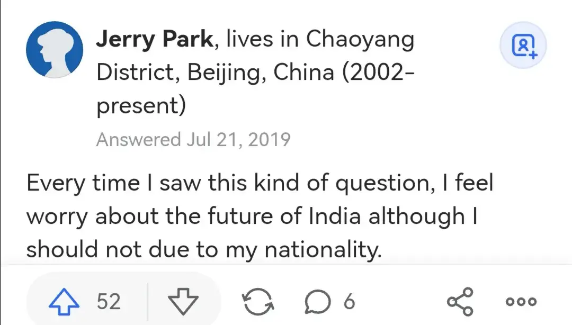Click the 'present)' credential text
Viewport: 572px width, 325px height.
(x=141, y=105)
